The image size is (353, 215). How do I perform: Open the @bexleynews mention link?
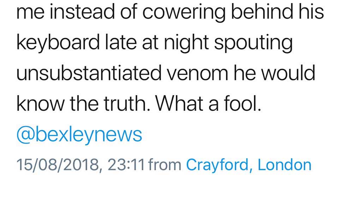[x=79, y=134]
